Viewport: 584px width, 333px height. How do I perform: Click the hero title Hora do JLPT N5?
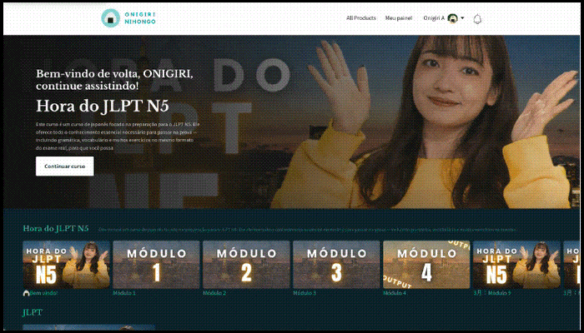coord(103,107)
